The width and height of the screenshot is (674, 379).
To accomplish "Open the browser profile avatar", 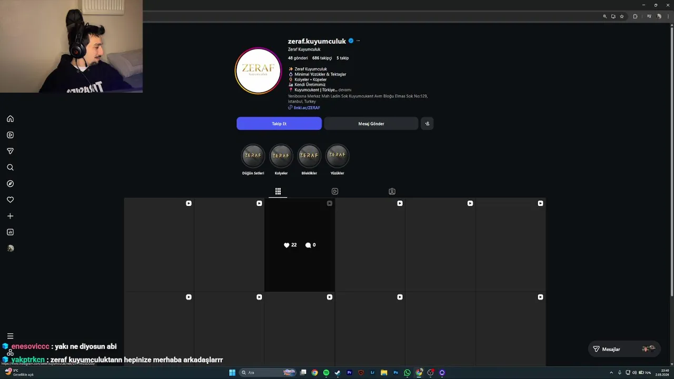I will tap(659, 16).
